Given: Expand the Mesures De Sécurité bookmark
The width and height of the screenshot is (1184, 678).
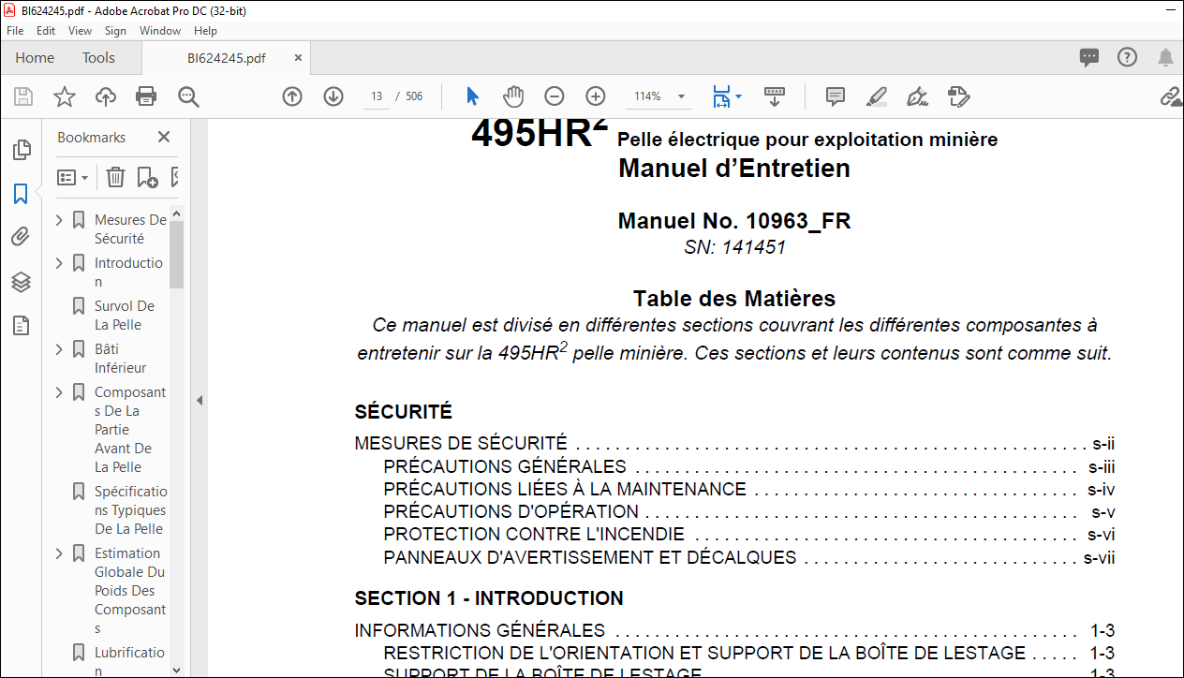Looking at the screenshot, I should (x=59, y=220).
